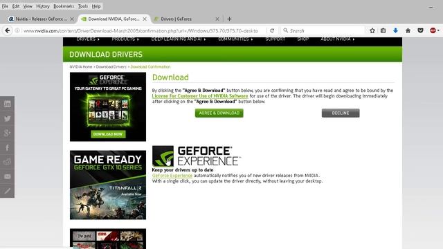Open the Help menu
443x249 pixels.
coord(96,6)
